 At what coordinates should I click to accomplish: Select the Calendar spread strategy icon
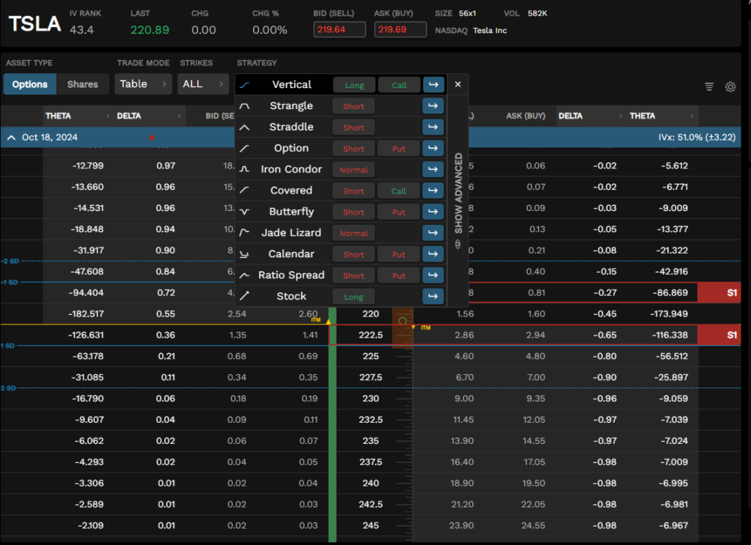(x=245, y=253)
